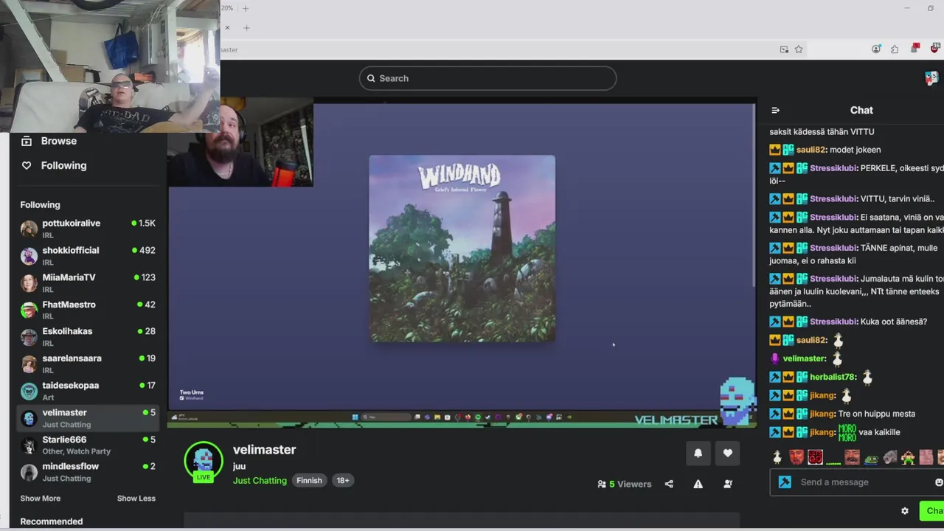Open pottukoiralive channel from Following list

pos(88,229)
